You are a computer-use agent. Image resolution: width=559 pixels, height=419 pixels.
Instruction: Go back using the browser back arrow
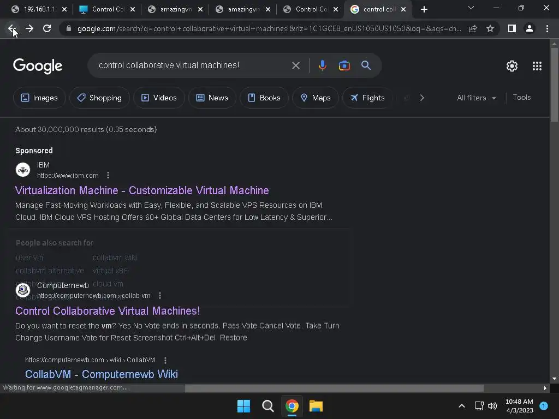click(12, 28)
